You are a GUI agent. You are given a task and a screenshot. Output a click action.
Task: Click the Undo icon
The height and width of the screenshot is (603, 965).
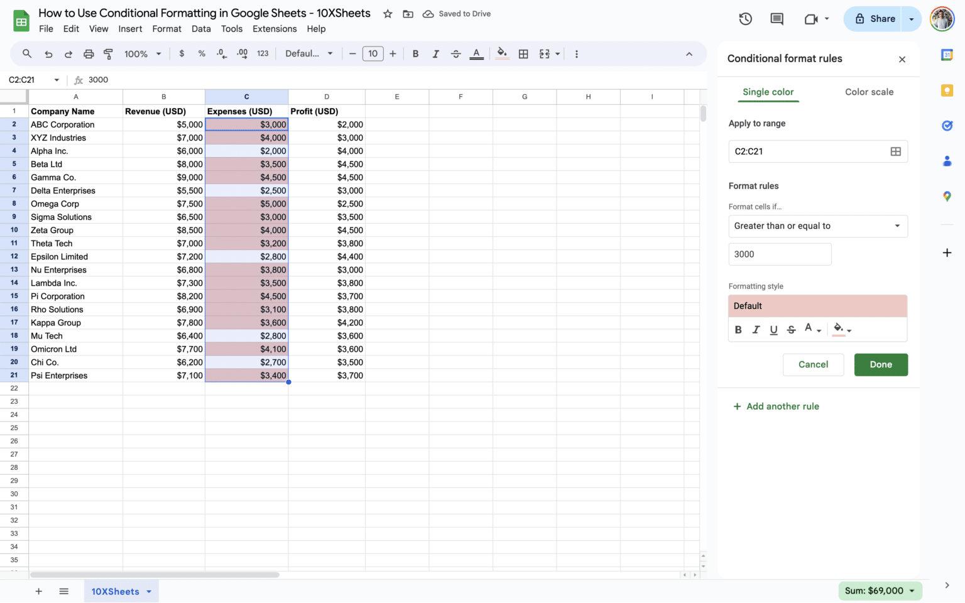[x=48, y=54]
